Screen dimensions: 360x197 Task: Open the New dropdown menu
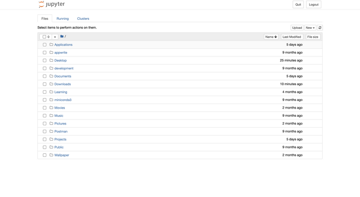pyautogui.click(x=310, y=28)
